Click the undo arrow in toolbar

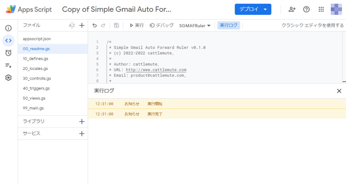coord(95,26)
